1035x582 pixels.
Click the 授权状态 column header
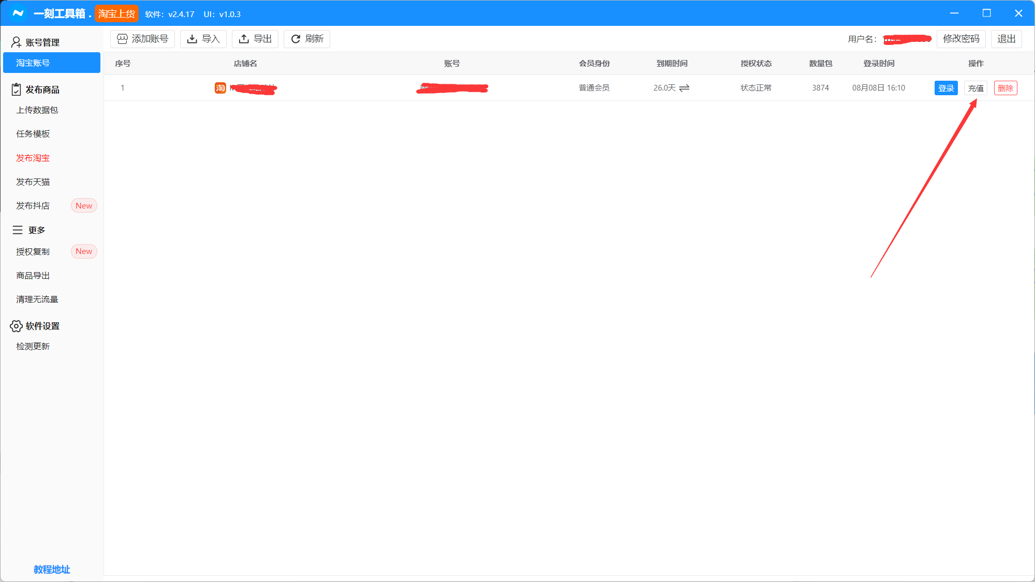click(756, 63)
